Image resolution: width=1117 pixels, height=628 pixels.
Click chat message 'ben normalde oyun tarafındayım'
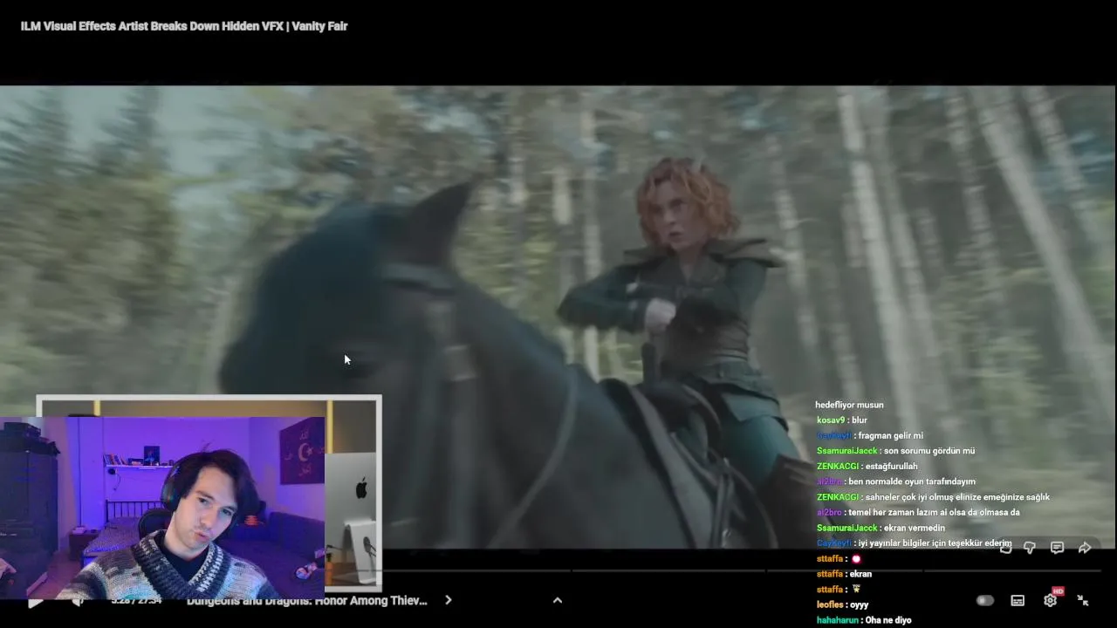click(x=912, y=481)
